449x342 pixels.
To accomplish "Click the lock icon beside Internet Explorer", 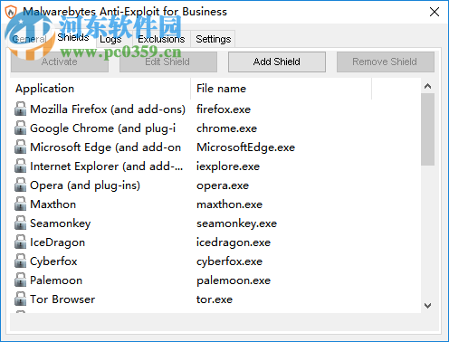I will point(20,166).
